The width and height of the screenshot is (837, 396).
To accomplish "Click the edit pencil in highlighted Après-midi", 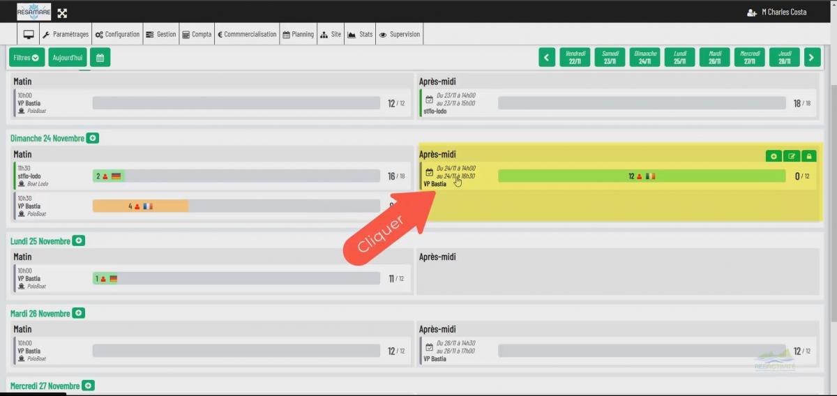I will tap(791, 156).
